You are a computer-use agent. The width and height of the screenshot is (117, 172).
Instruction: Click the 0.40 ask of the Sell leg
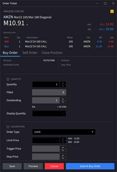point(111,42)
